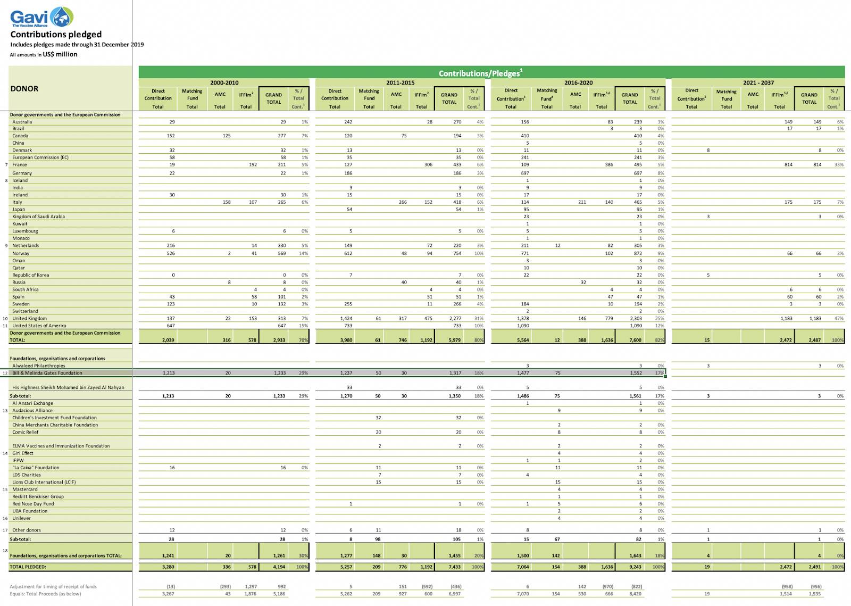Viewport: 851px width, 606px height.
Task: Click the Canada donor row label
Action: 20,136
